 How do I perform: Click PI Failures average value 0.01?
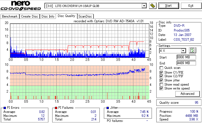[93, 112]
